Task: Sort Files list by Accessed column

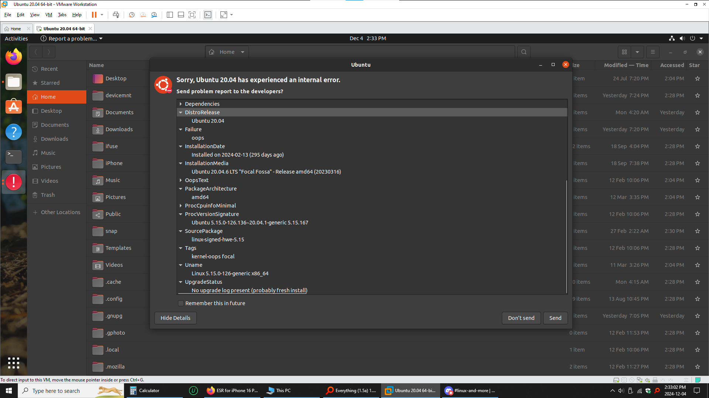Action: pyautogui.click(x=672, y=65)
